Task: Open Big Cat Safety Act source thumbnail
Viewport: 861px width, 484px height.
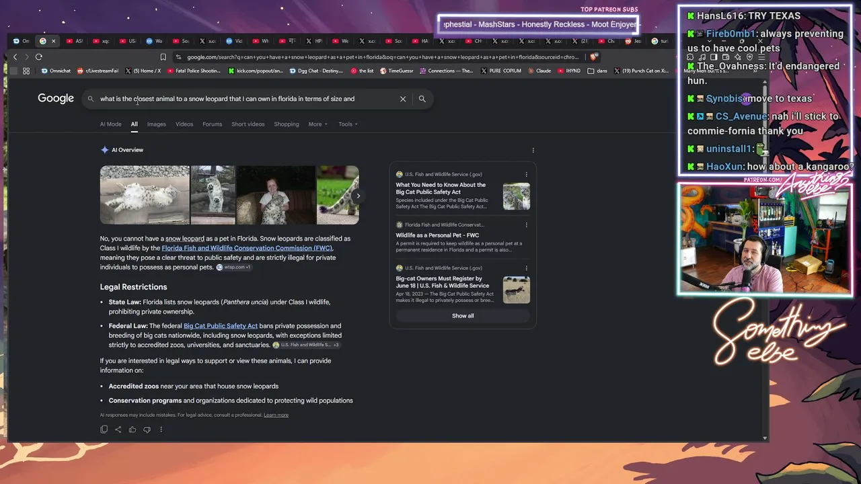Action: pos(517,196)
